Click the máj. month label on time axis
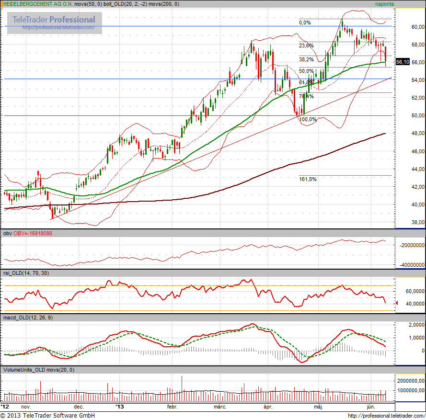Viewport: 426px width, 420px height. pyautogui.click(x=318, y=407)
